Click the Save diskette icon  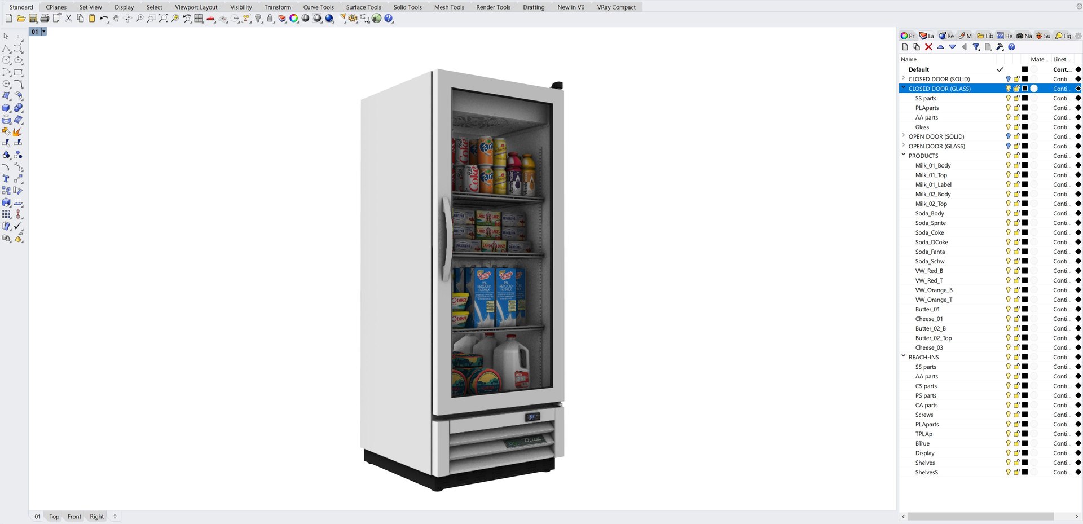(x=33, y=19)
